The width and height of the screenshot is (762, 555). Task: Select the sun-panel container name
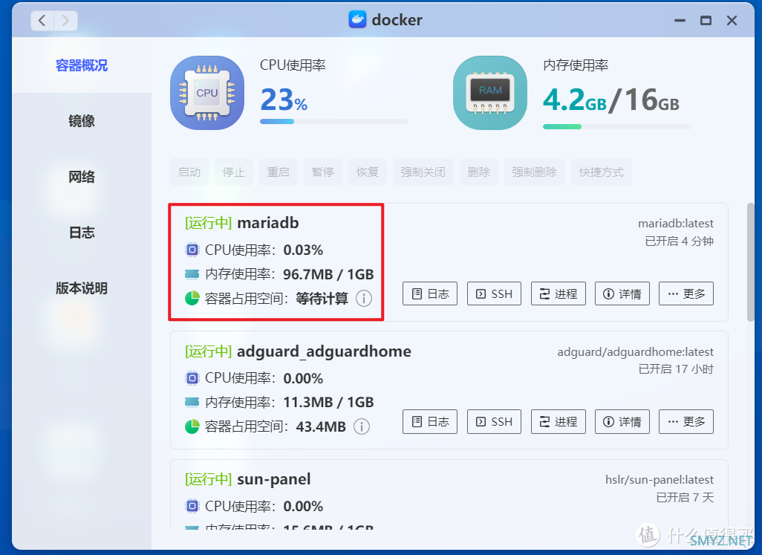(x=274, y=480)
